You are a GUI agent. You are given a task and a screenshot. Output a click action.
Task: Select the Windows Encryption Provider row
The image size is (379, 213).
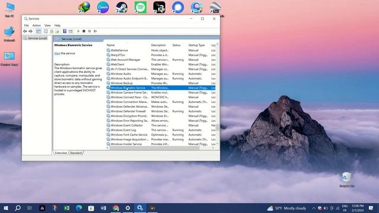point(160,116)
